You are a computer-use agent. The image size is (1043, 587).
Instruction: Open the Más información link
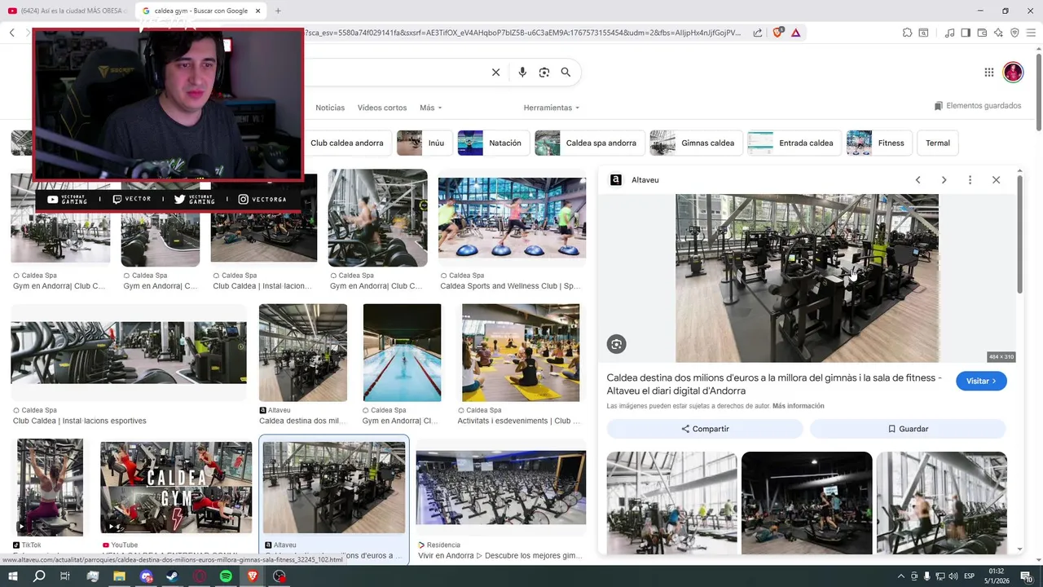[799, 406]
